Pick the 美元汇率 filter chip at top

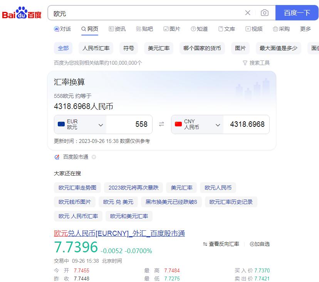pos(159,48)
